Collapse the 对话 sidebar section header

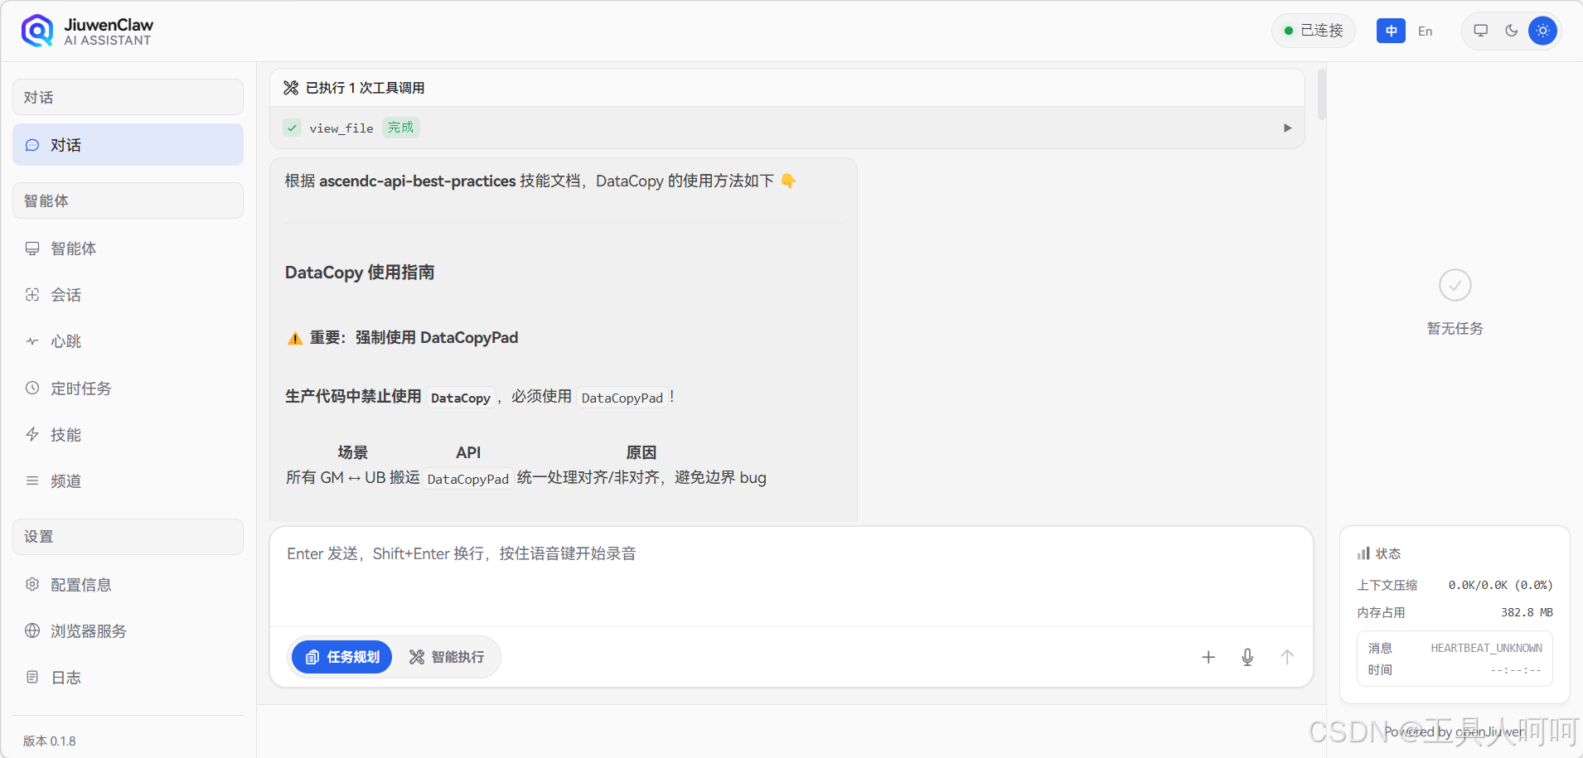click(x=128, y=97)
